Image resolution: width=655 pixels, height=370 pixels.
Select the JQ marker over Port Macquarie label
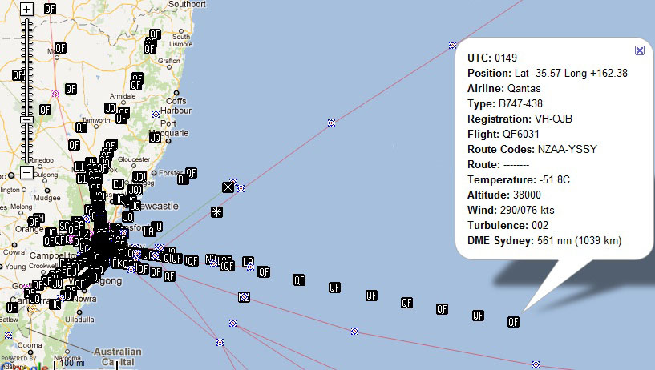click(155, 137)
